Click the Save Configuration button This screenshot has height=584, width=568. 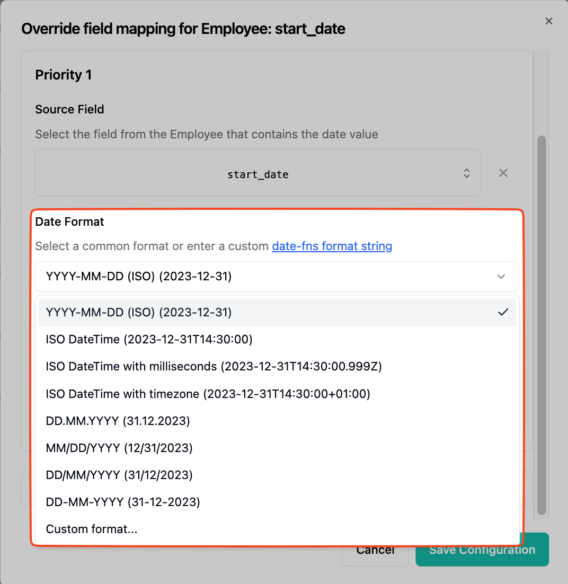[482, 550]
